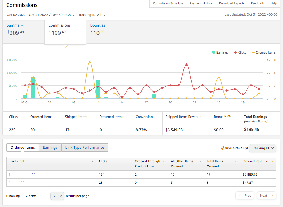Open the first tracking ID link in the 184-clicks row
This screenshot has height=207, width=283.
pos(22,174)
